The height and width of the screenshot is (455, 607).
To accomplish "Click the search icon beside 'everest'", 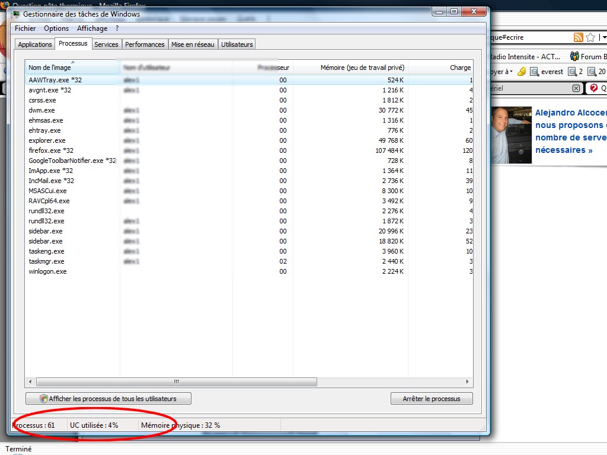I will point(534,72).
